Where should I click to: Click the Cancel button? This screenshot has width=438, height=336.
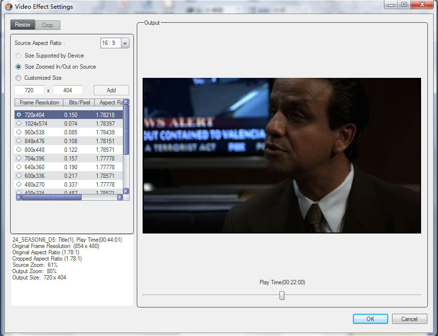click(x=409, y=319)
